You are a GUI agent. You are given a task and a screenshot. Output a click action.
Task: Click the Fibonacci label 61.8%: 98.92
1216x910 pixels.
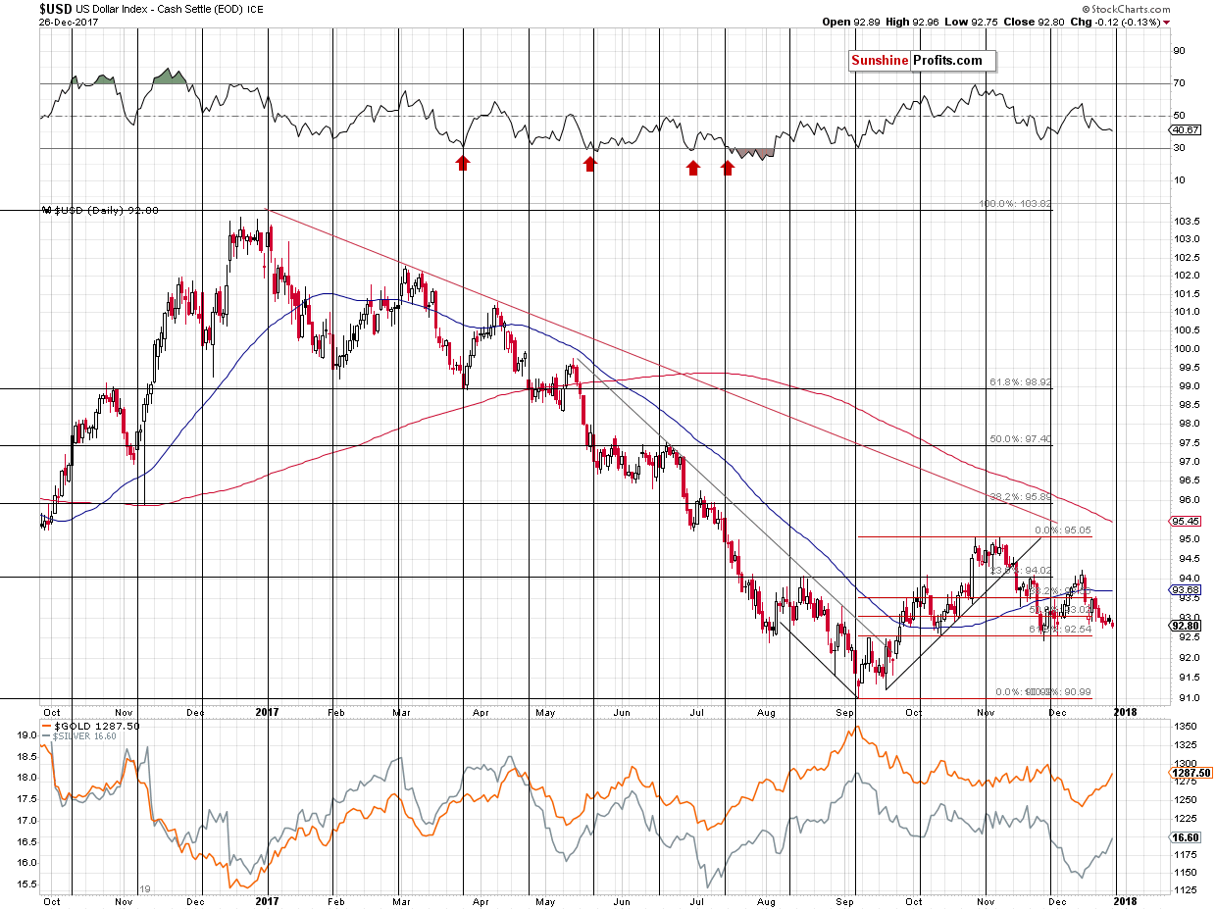coord(1020,383)
